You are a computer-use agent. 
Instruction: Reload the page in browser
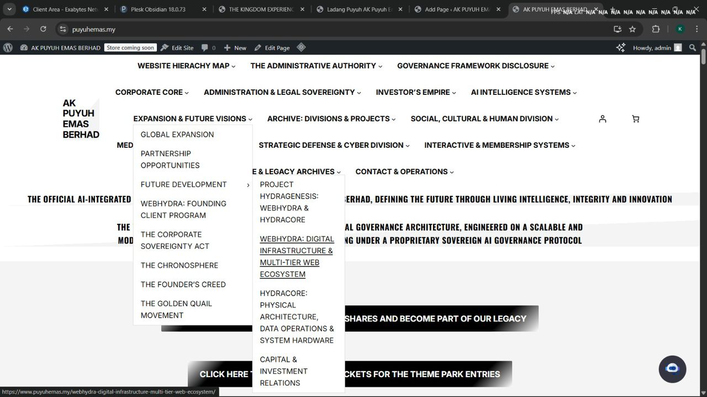click(x=43, y=29)
